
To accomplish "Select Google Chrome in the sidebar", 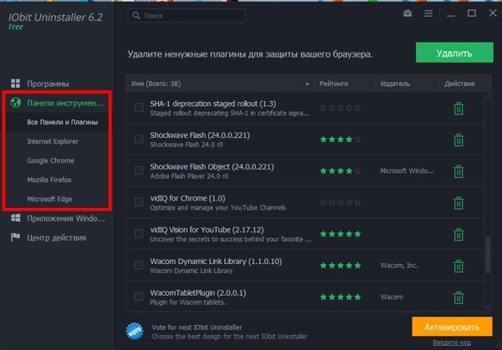I will tap(50, 160).
